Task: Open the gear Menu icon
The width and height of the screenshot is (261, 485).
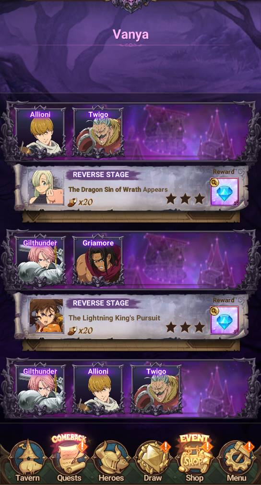Action: (236, 461)
